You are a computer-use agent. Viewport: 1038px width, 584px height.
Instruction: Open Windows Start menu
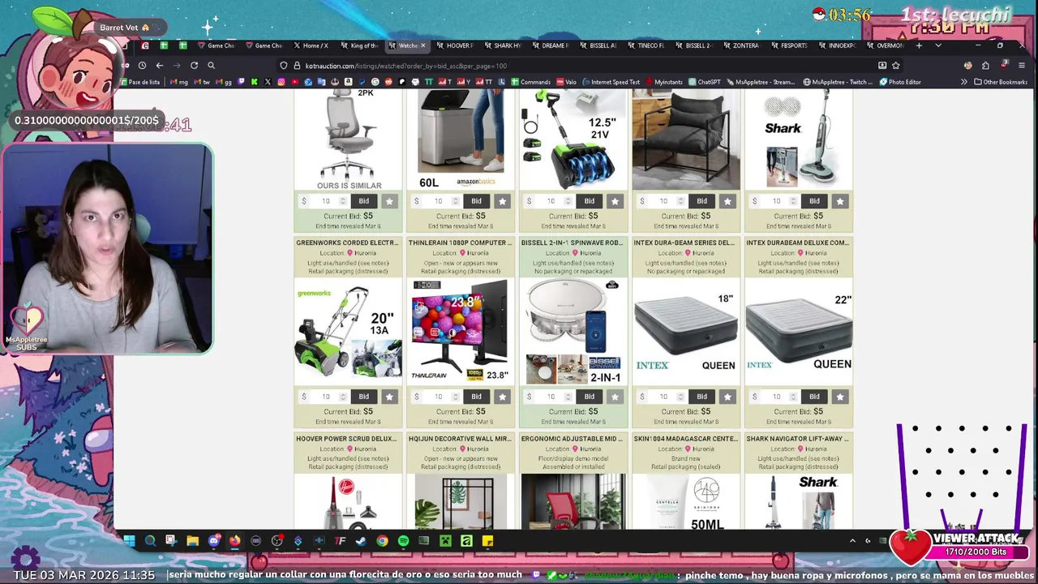pos(129,541)
